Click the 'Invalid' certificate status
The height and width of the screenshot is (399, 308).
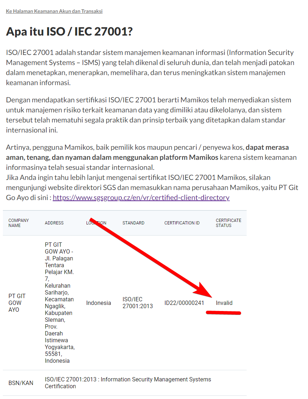pos(224,303)
